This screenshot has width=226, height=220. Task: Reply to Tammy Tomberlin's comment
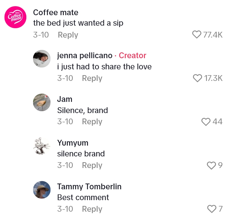click(92, 209)
